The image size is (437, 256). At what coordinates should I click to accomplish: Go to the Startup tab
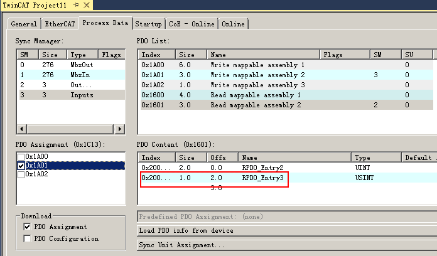tap(149, 24)
